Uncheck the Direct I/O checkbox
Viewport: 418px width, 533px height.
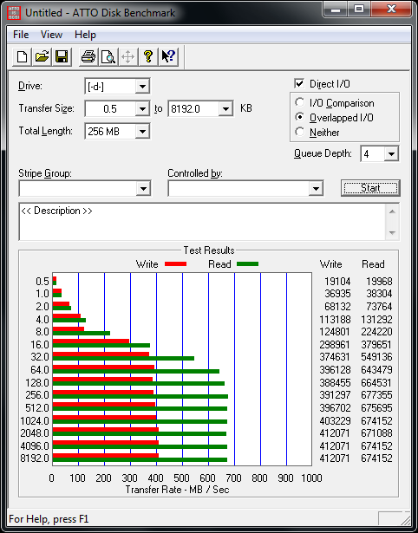point(299,83)
